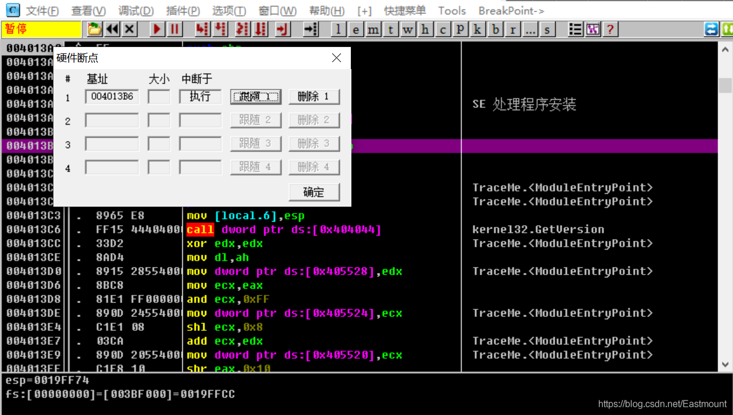Close the 硬件断点 dialog
The image size is (733, 415).
coord(336,57)
